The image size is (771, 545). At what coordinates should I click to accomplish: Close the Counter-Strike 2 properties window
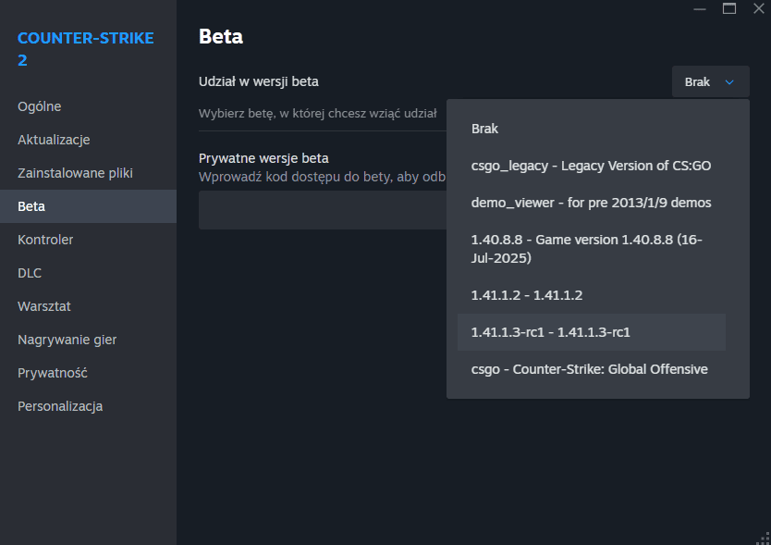coord(758,8)
